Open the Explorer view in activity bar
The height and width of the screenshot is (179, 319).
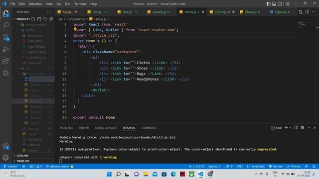pos(5,13)
